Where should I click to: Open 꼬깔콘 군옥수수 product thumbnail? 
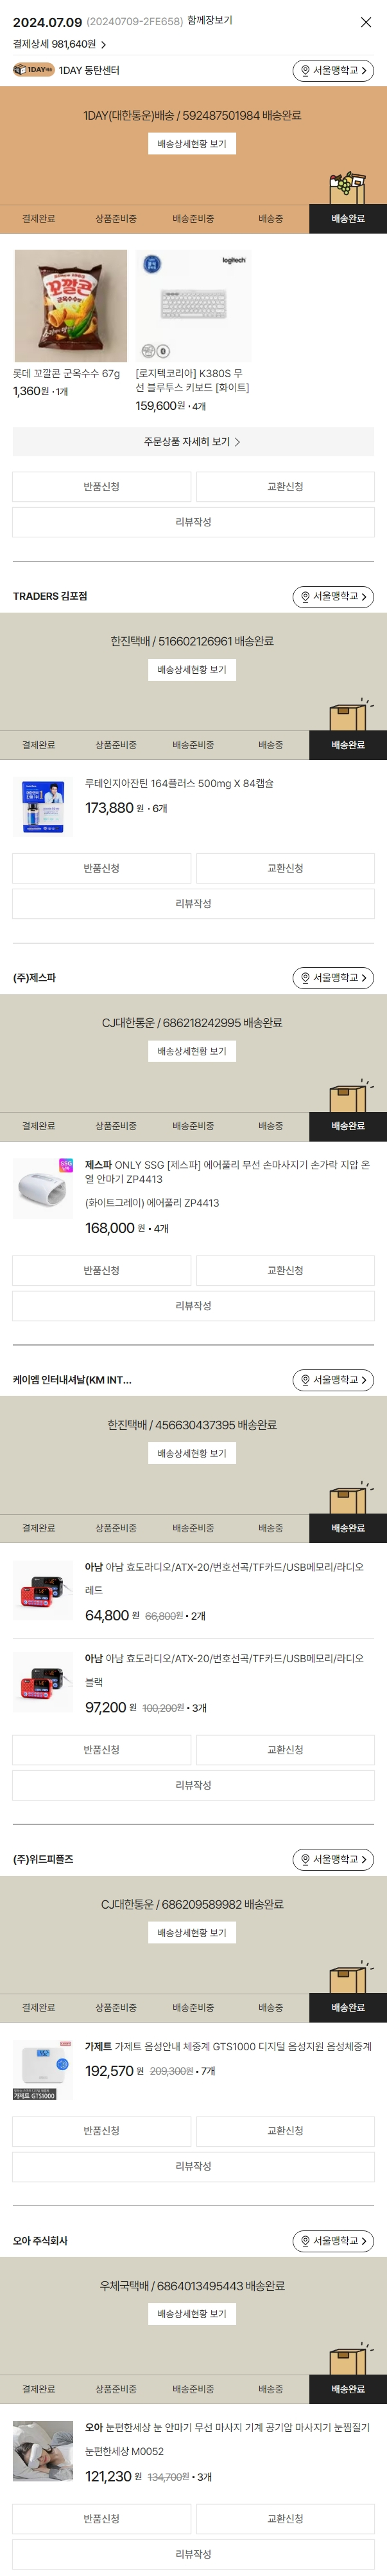pos(70,306)
